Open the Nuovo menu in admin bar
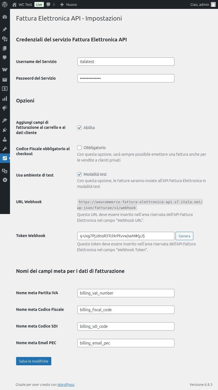Image resolution: width=218 pixels, height=390 pixels. [x=69, y=4]
